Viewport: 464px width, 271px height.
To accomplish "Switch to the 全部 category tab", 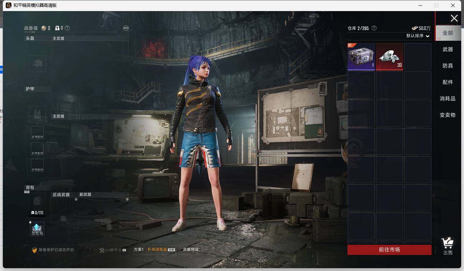I will [x=448, y=33].
